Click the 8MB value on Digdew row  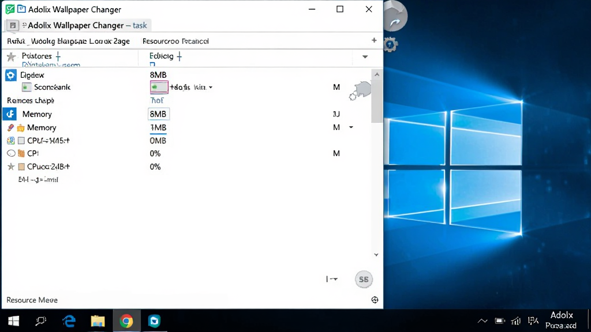158,75
